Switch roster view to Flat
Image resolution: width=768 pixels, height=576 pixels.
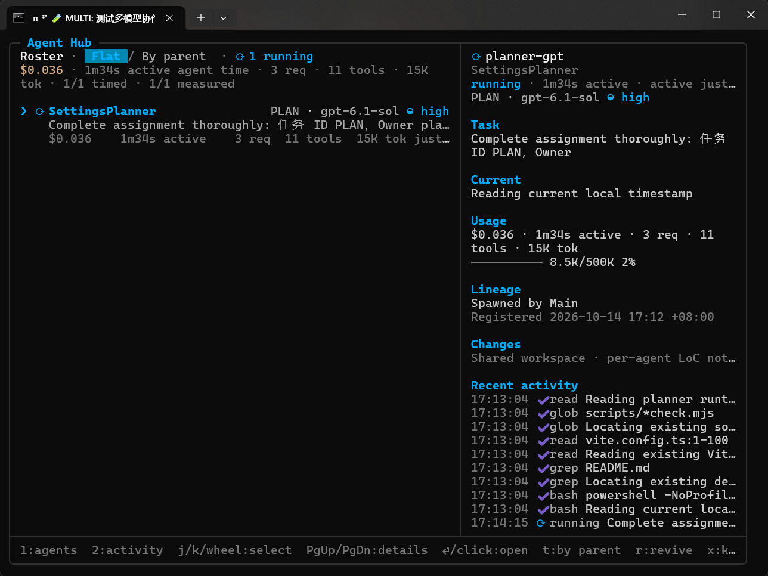[x=106, y=56]
